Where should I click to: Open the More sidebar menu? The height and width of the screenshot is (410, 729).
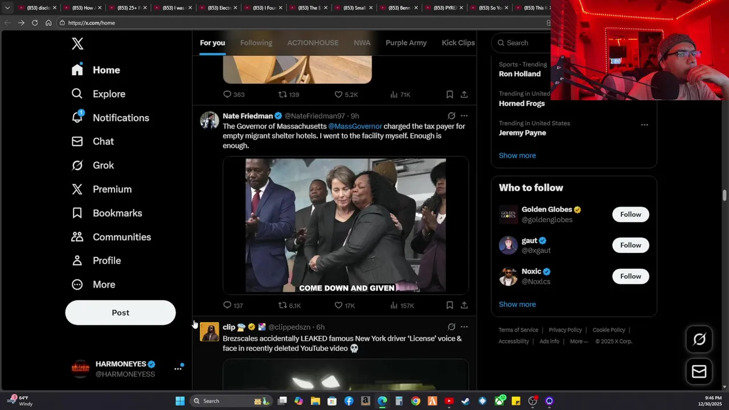[93, 284]
